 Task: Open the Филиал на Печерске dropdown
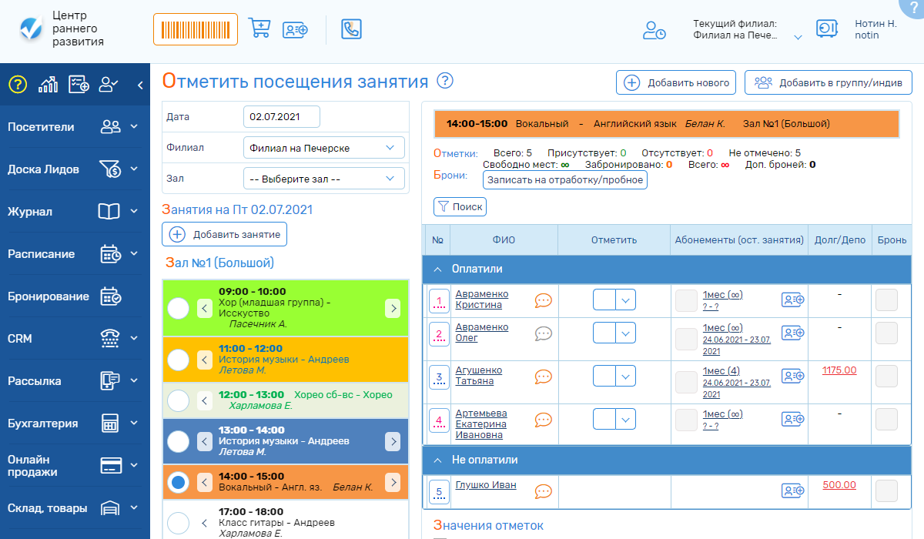323,148
